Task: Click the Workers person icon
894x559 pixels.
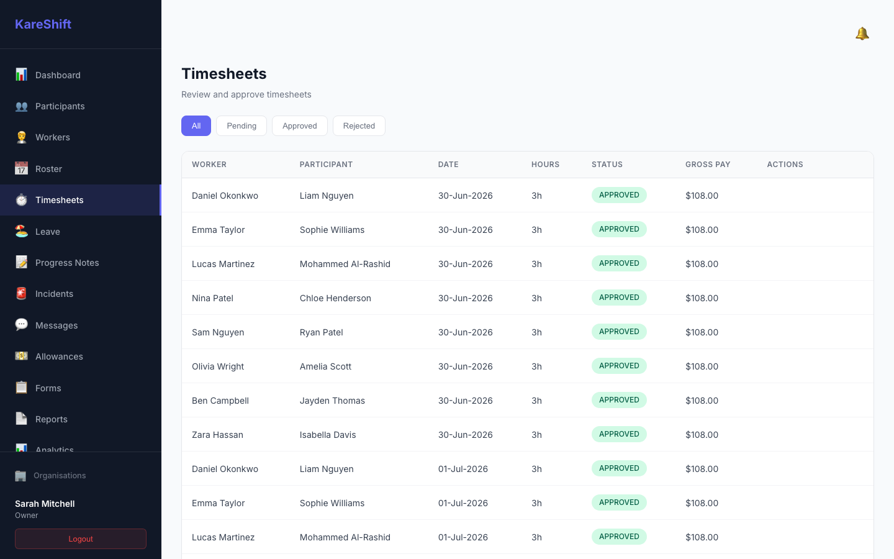Action: coord(21,137)
